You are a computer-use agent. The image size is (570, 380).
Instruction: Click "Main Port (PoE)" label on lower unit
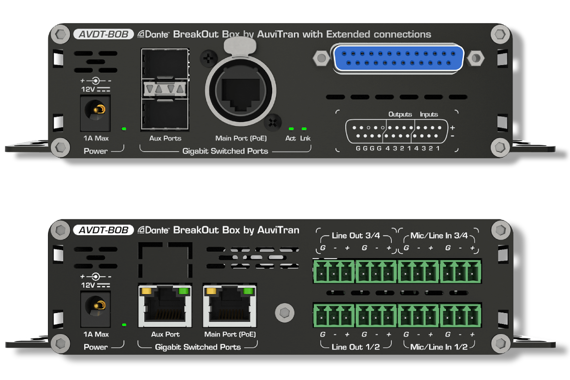pyautogui.click(x=230, y=334)
